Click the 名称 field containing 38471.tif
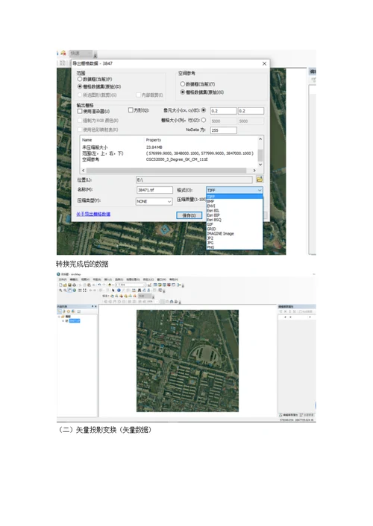Screen dimensions: 373x526 pos(154,190)
